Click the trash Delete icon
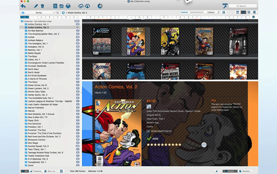Image resolution: width=277 pixels, height=174 pixels. click(42, 6)
